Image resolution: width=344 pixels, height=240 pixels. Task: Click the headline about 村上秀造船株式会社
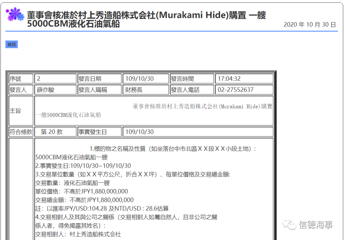[146, 19]
